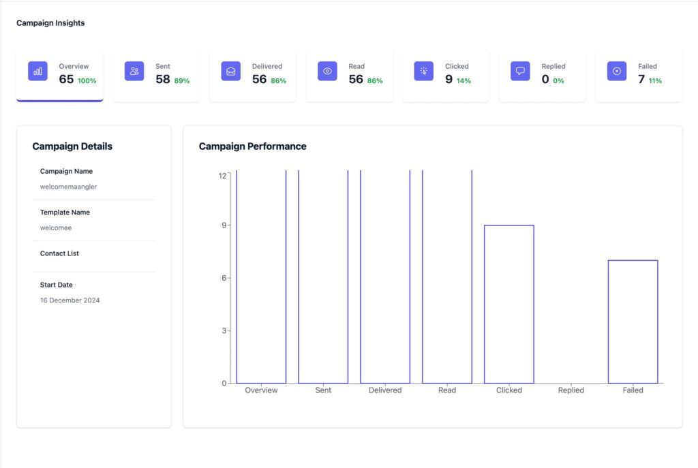698x468 pixels.
Task: Click the Delivered bar in chart
Action: 385,277
